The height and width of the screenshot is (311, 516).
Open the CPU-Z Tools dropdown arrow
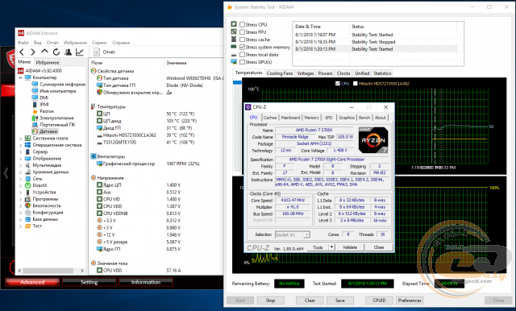(331, 247)
